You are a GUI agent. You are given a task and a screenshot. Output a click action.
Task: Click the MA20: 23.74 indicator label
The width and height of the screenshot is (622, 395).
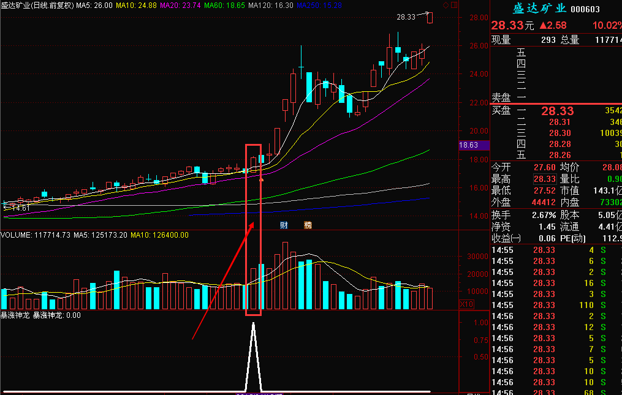click(x=180, y=6)
